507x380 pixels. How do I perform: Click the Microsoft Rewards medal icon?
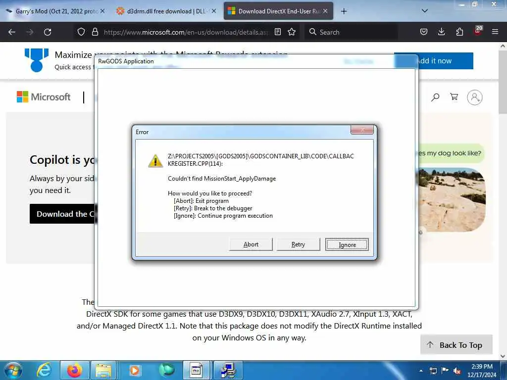37,60
